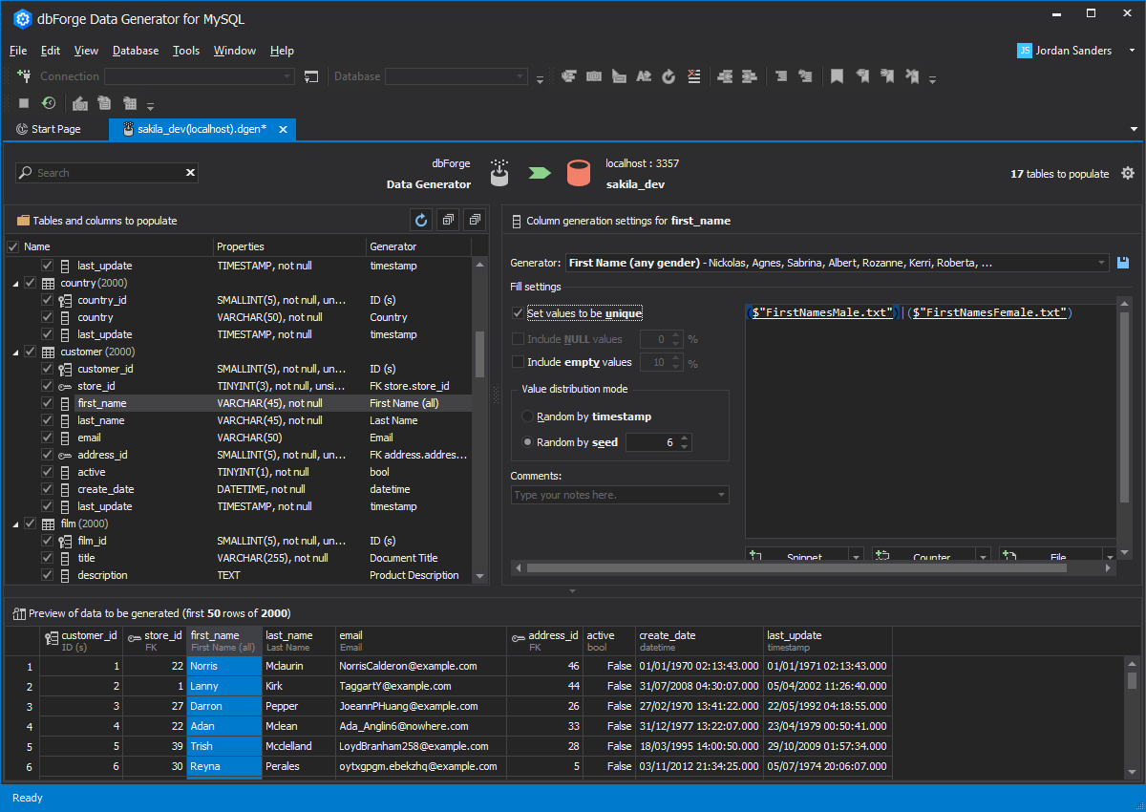Collapse the country table node
The height and width of the screenshot is (812, 1146).
(x=15, y=284)
